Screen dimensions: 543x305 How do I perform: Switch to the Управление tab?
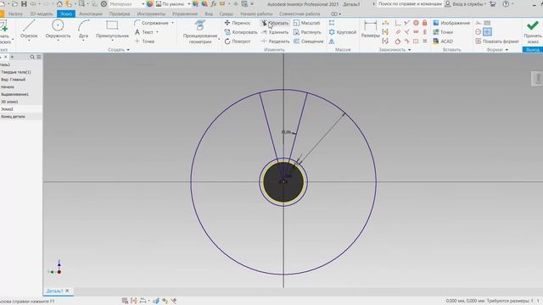[x=185, y=14]
